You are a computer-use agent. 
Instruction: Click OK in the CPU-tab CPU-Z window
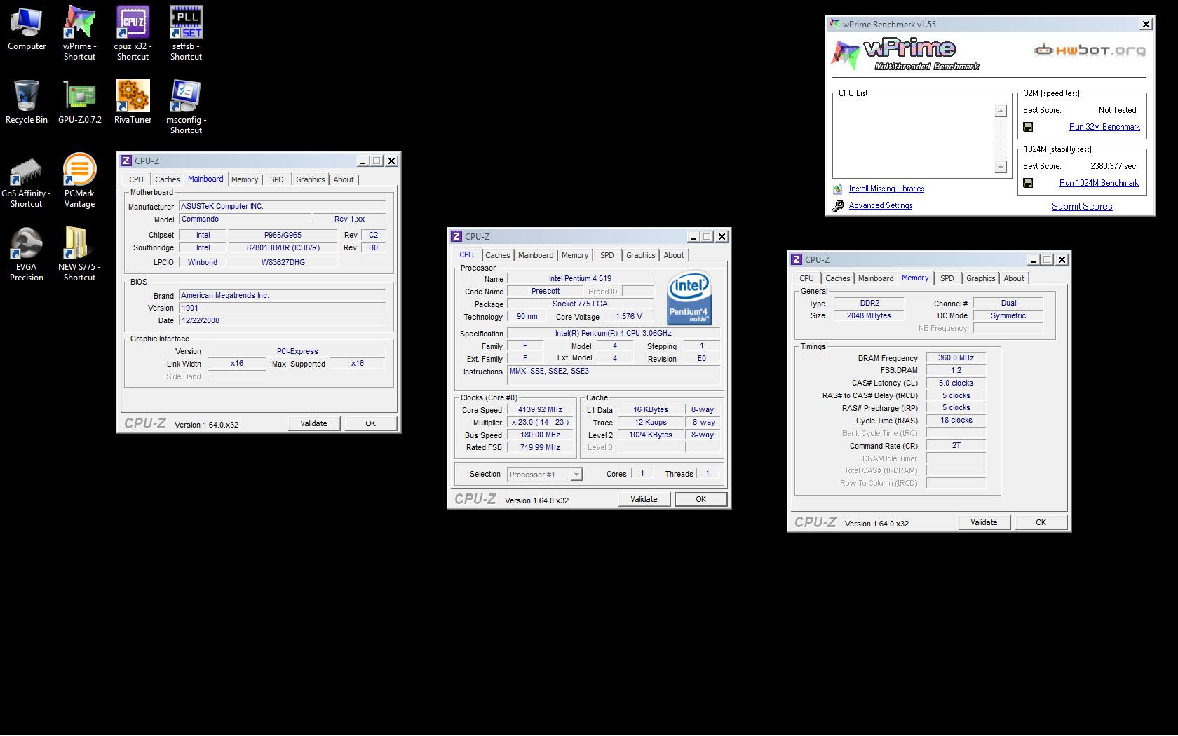pos(700,499)
